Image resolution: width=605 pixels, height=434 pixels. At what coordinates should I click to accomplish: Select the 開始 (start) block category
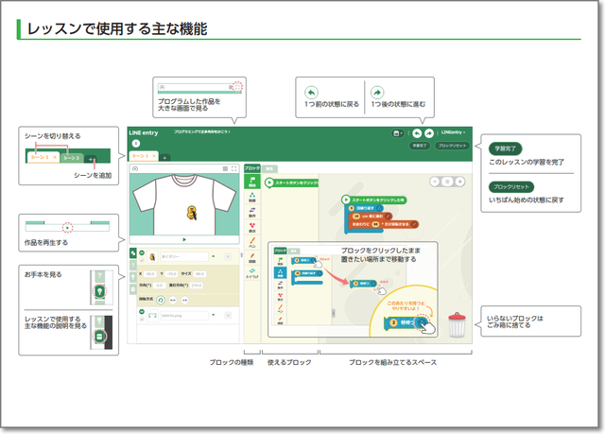tap(252, 182)
